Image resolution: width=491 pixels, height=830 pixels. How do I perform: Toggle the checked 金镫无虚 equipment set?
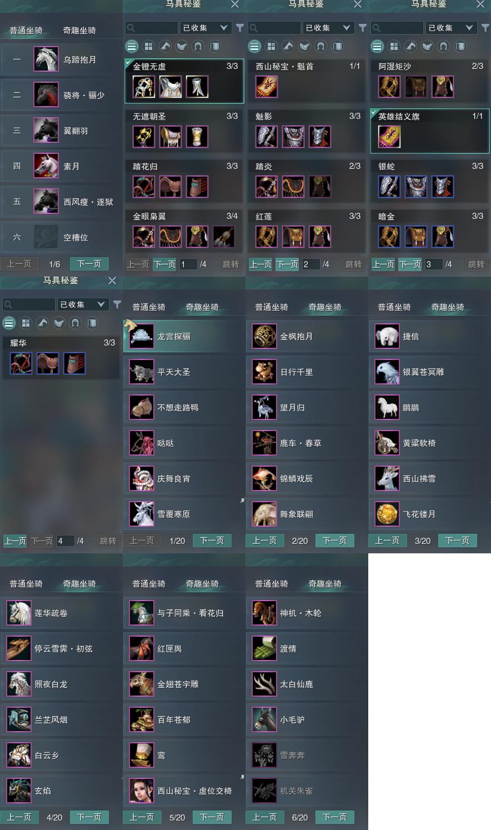click(184, 82)
